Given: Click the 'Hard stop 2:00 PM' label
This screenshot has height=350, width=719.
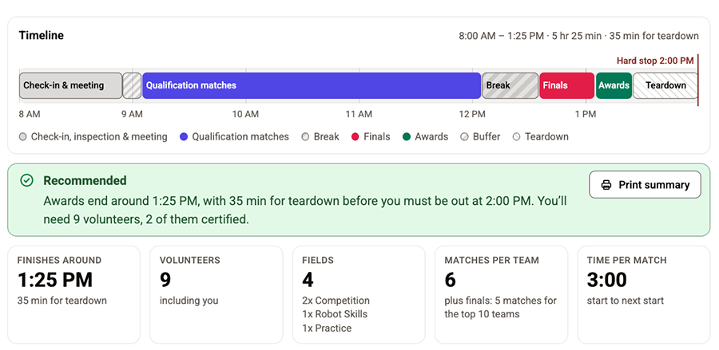Looking at the screenshot, I should tap(655, 61).
